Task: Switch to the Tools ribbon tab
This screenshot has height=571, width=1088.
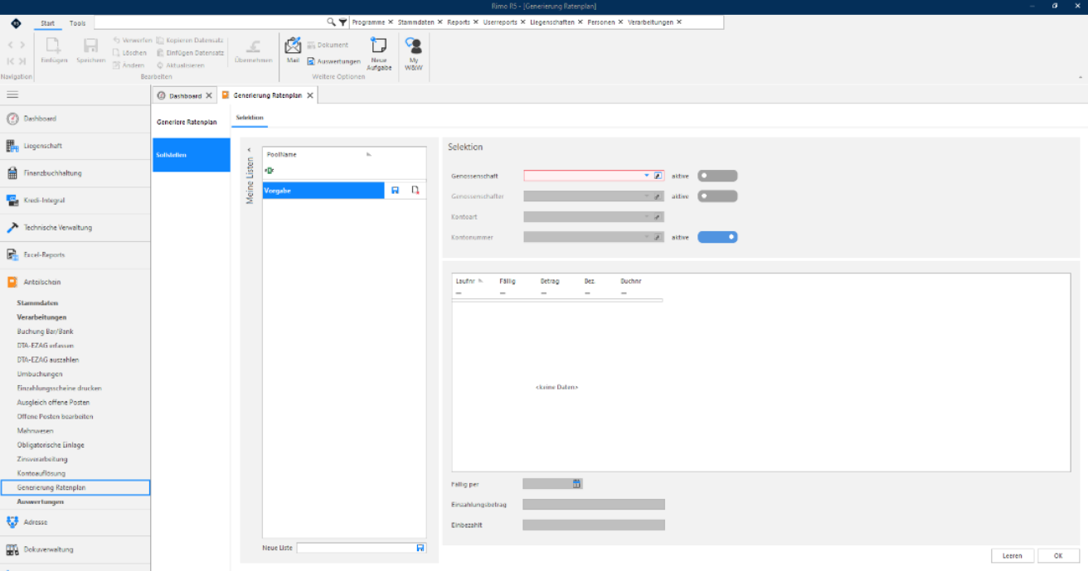Action: [77, 23]
